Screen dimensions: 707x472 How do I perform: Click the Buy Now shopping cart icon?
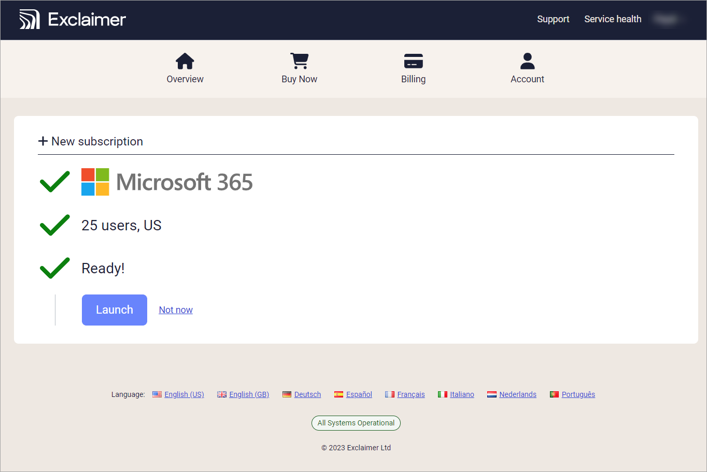(x=300, y=61)
